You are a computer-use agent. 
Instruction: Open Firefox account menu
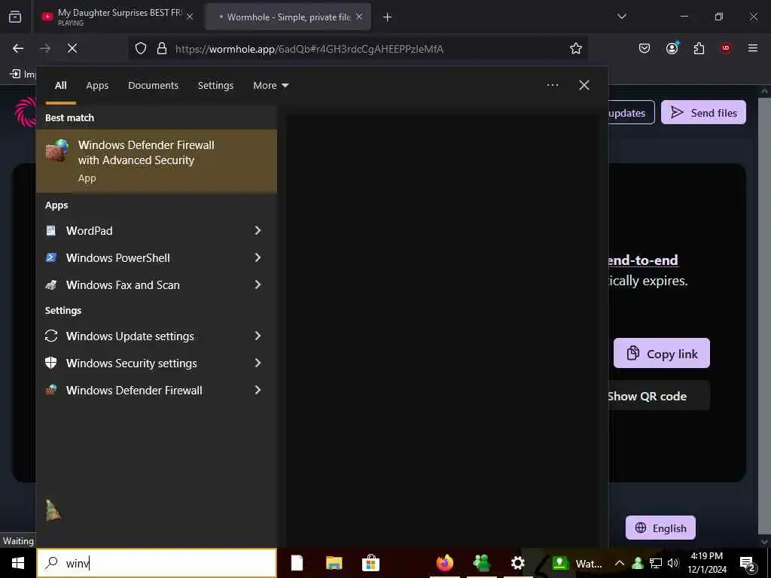coord(672,48)
